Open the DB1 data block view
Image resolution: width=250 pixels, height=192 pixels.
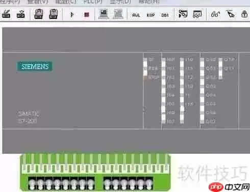165,15
